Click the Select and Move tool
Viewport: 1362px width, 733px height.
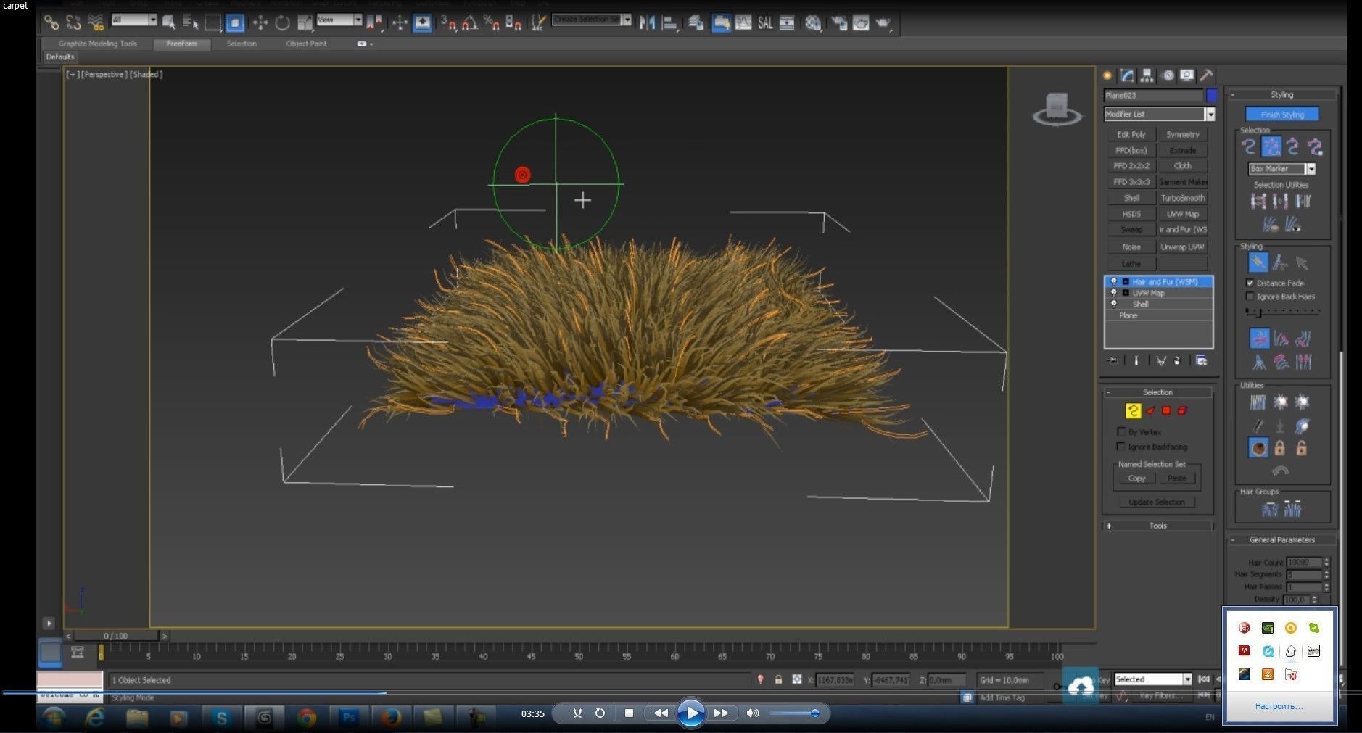click(260, 23)
